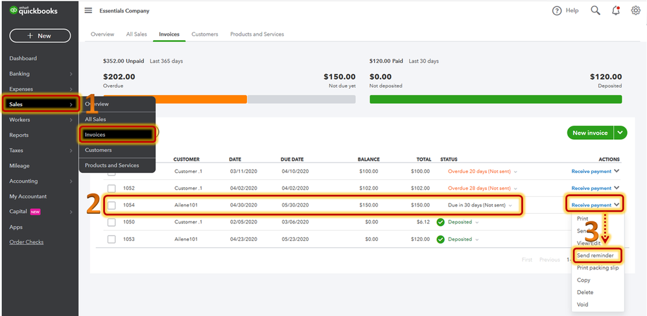Click Receive payment for Overdue 20 days invoice
The image size is (647, 316).
coord(591,171)
